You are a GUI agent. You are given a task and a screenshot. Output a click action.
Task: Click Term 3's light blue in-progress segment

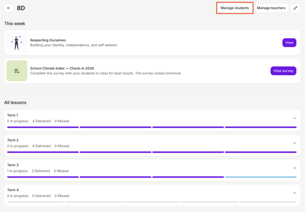pos(261,177)
